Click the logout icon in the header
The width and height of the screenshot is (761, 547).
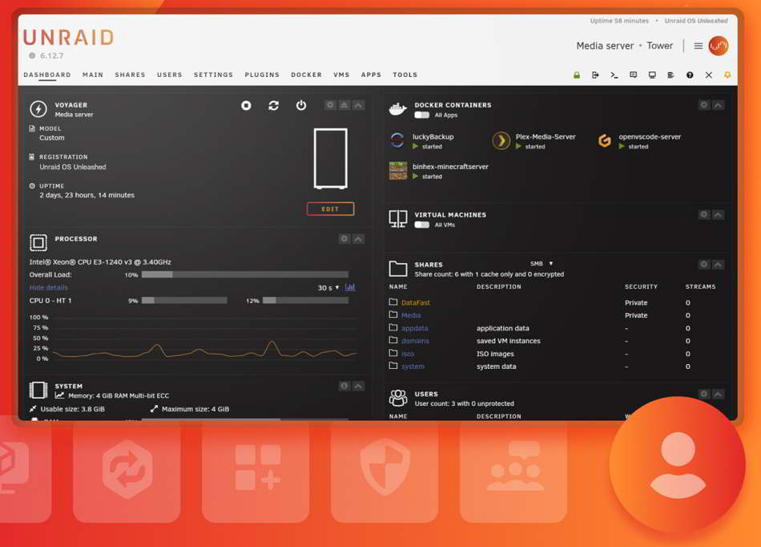(595, 75)
